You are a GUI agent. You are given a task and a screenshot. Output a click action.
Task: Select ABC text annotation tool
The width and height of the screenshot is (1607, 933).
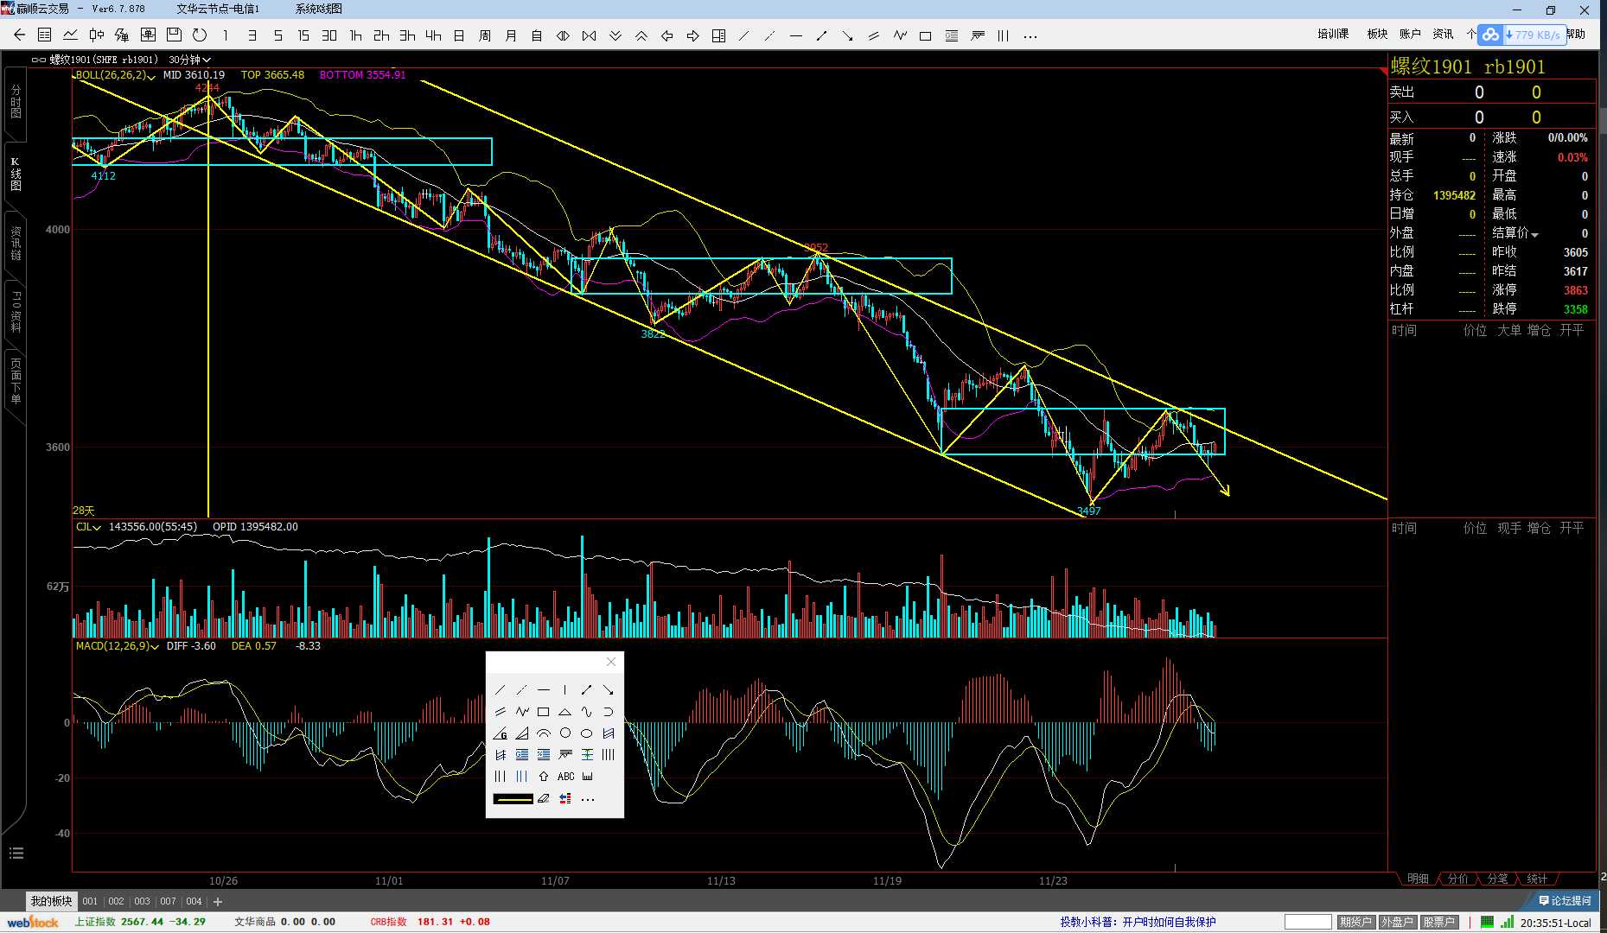(566, 776)
